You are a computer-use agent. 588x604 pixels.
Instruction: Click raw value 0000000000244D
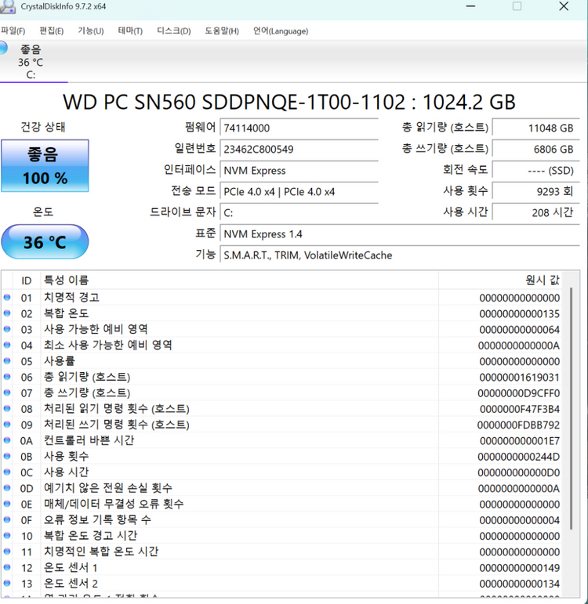518,457
